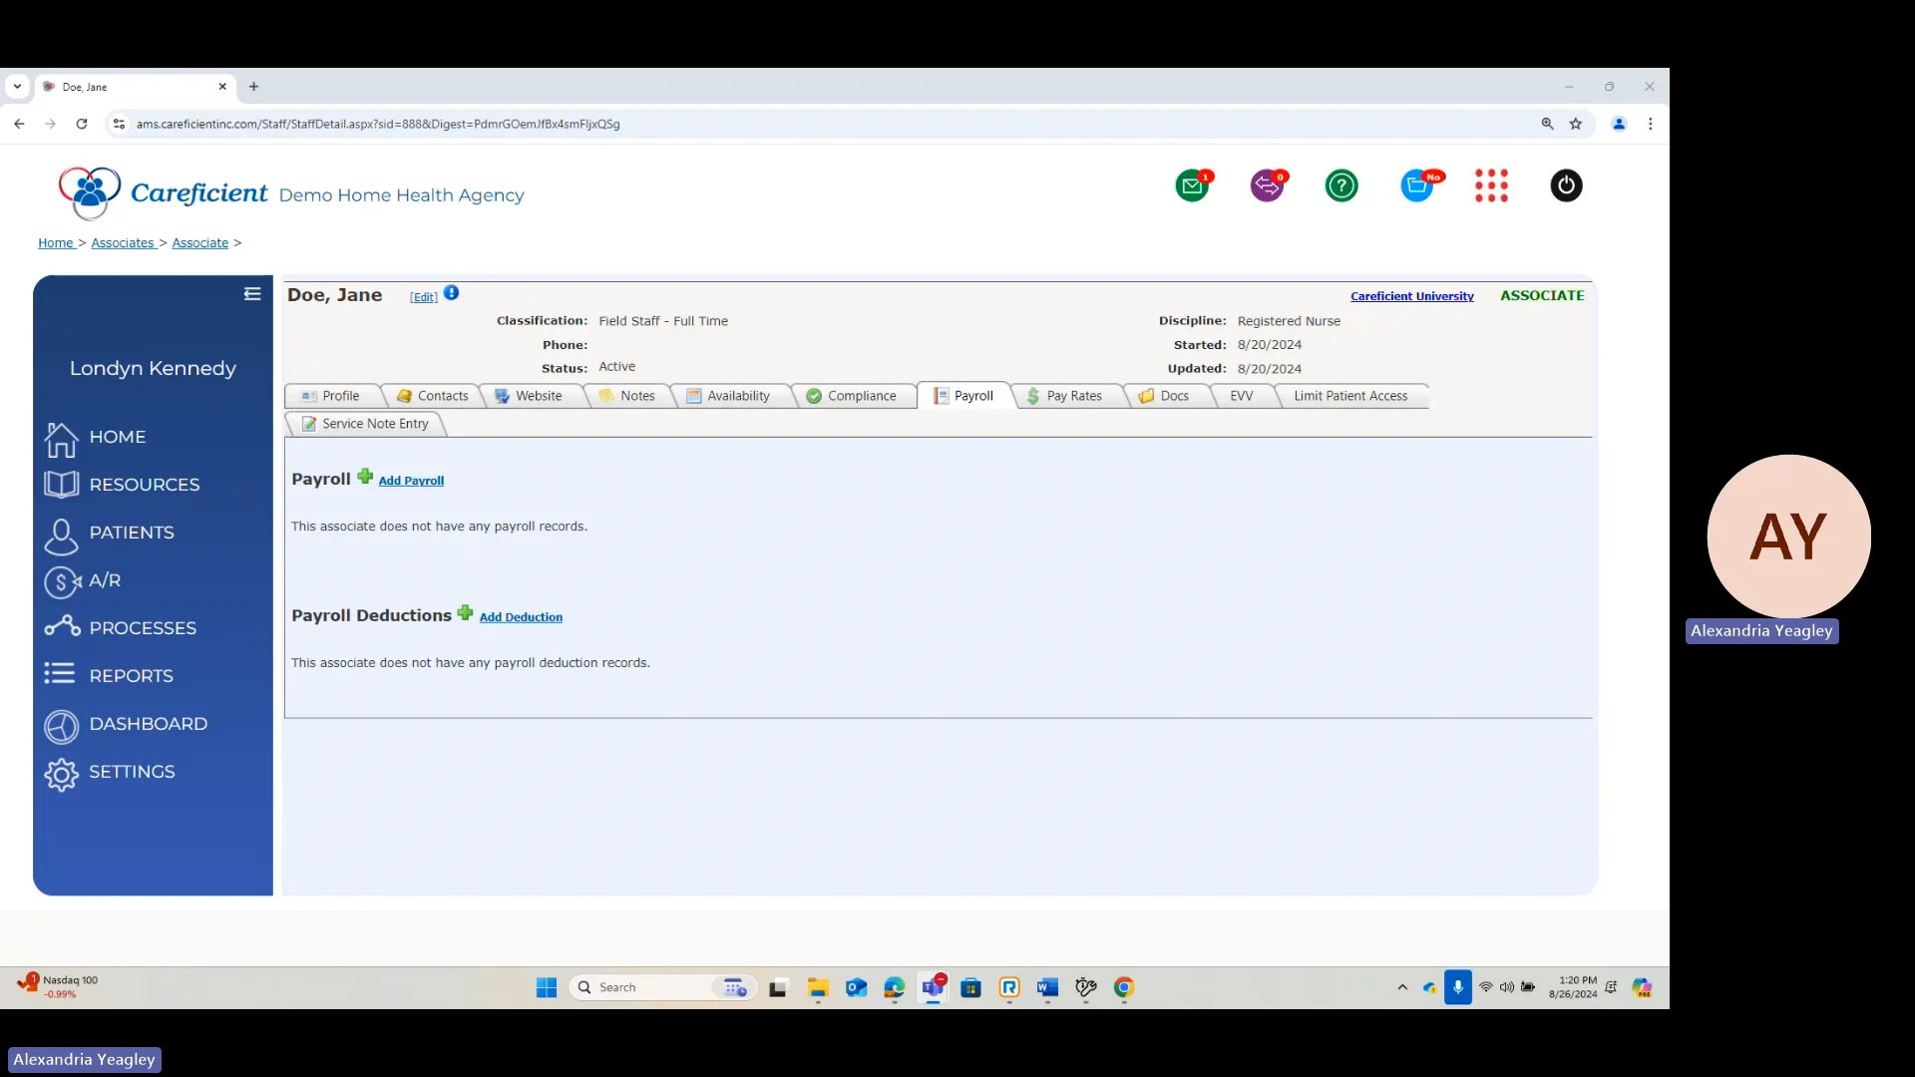This screenshot has height=1077, width=1915.
Task: Open the red dots apps grid icon
Action: click(x=1491, y=186)
